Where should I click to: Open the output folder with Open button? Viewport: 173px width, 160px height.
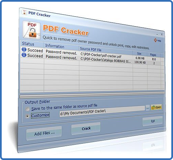[x=156, y=107]
